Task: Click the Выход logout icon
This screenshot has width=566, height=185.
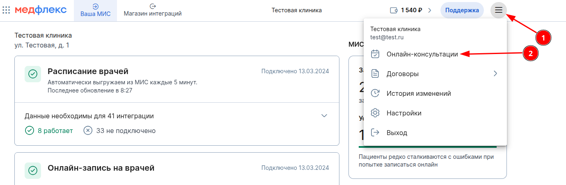Action: (375, 133)
